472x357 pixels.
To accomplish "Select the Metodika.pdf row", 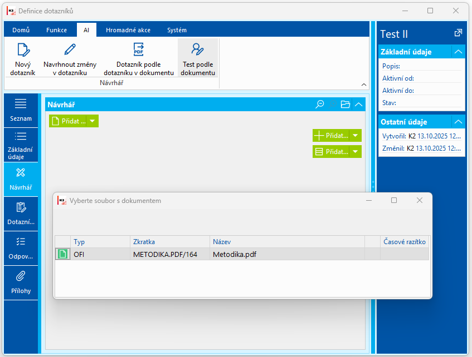I will click(242, 254).
